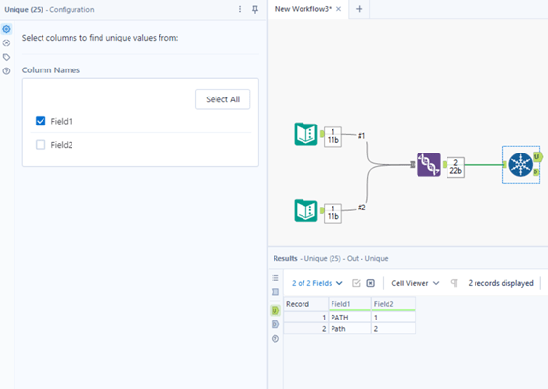Add a new workflow tab with plus
The image size is (548, 389).
[x=359, y=9]
